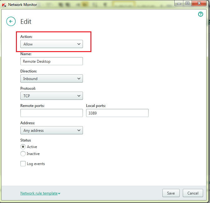Select the Inactive status radio button
Image resolution: width=210 pixels, height=203 pixels.
coord(23,154)
